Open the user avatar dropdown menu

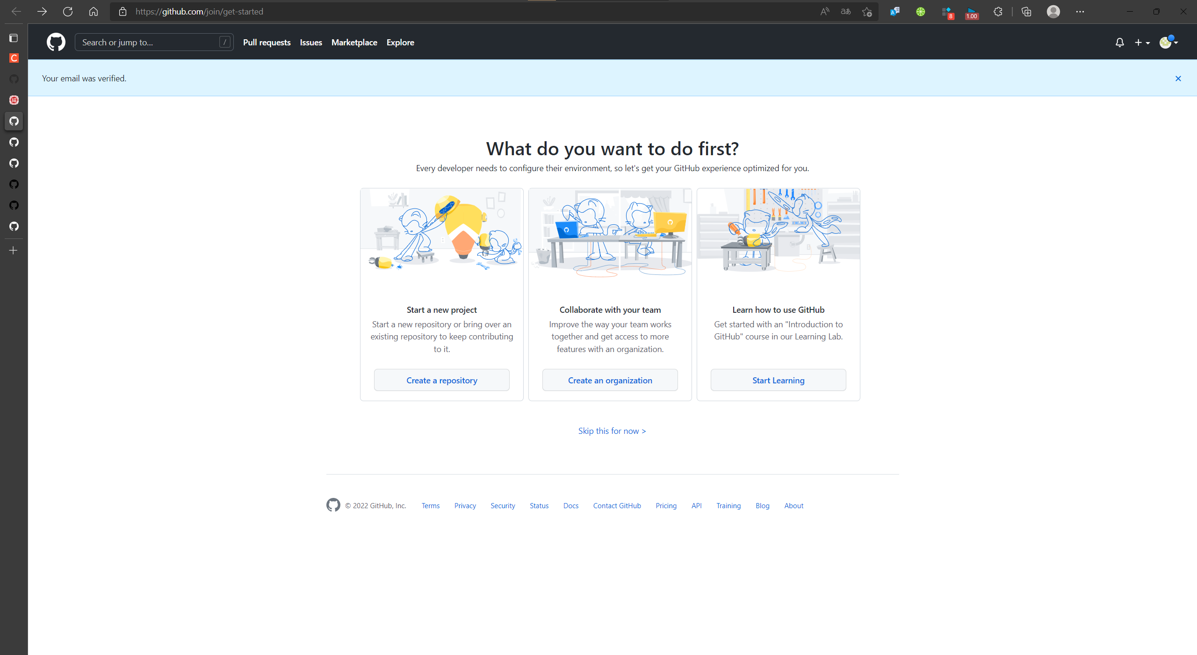pos(1168,42)
